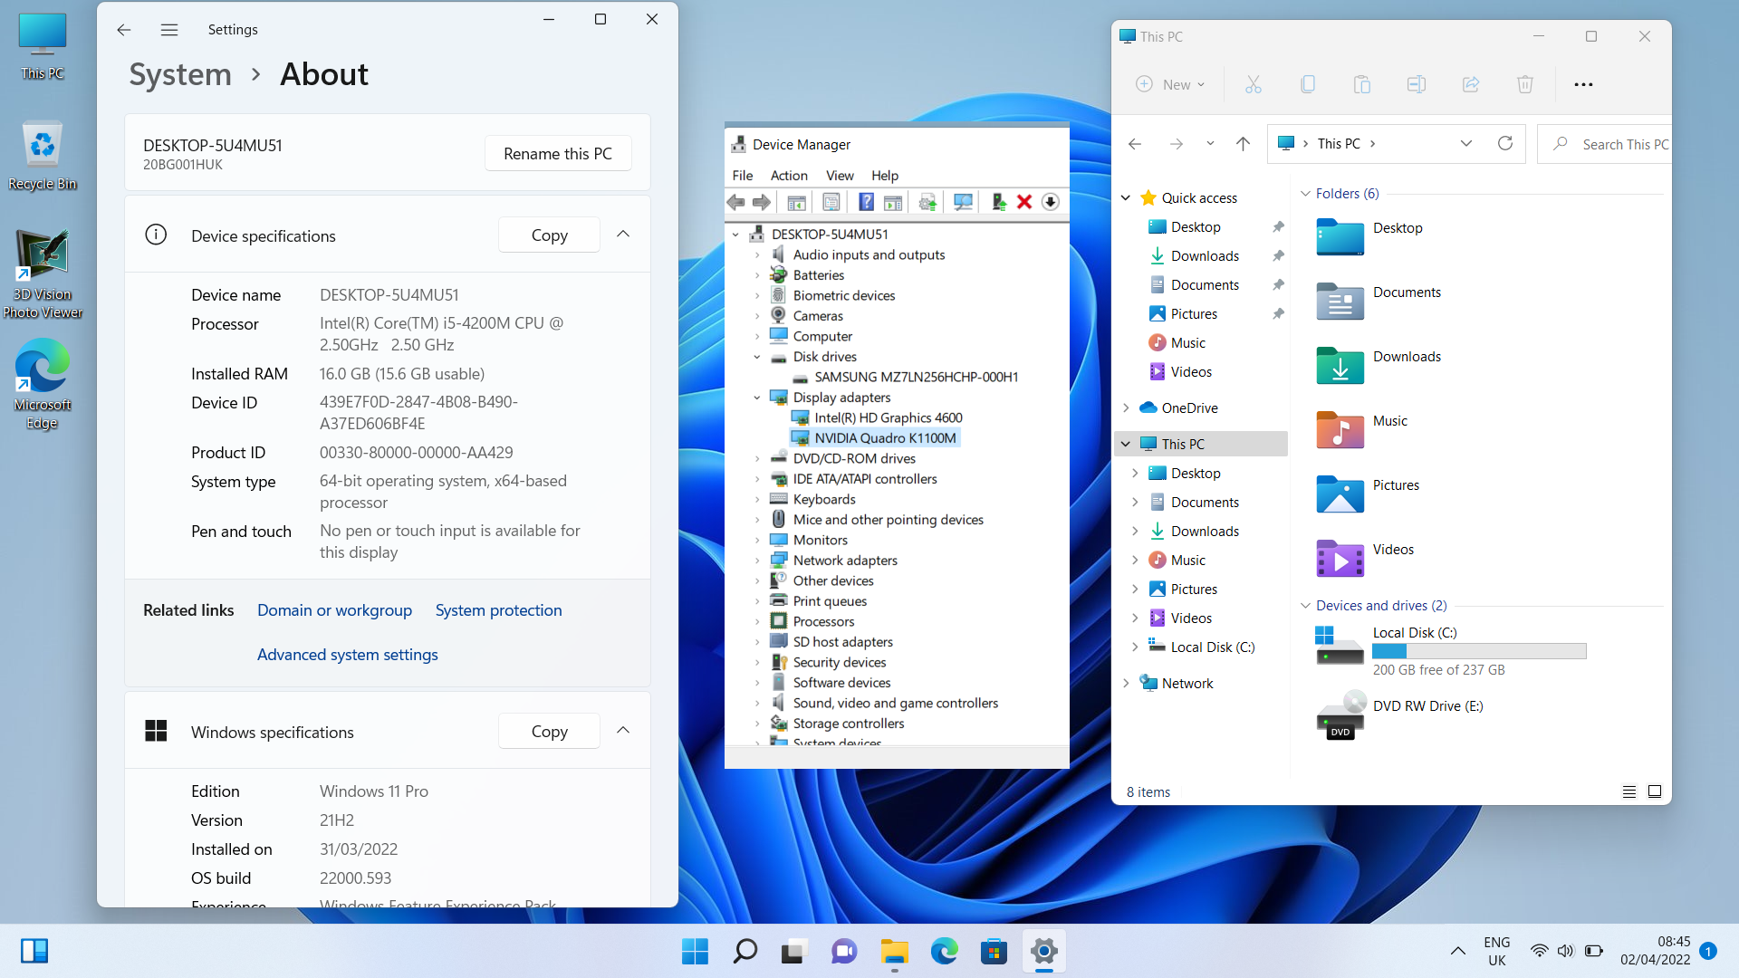Click the Settings back arrow

click(x=124, y=30)
